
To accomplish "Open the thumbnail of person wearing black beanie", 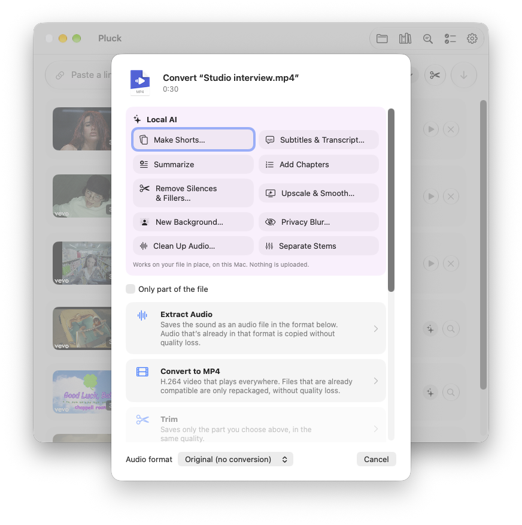I will (x=82, y=196).
